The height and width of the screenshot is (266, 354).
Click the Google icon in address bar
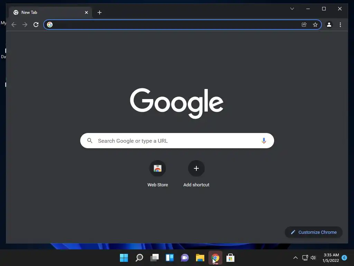point(50,25)
